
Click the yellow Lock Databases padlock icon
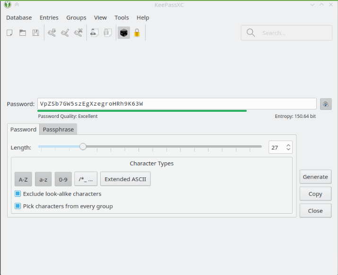[x=137, y=33]
